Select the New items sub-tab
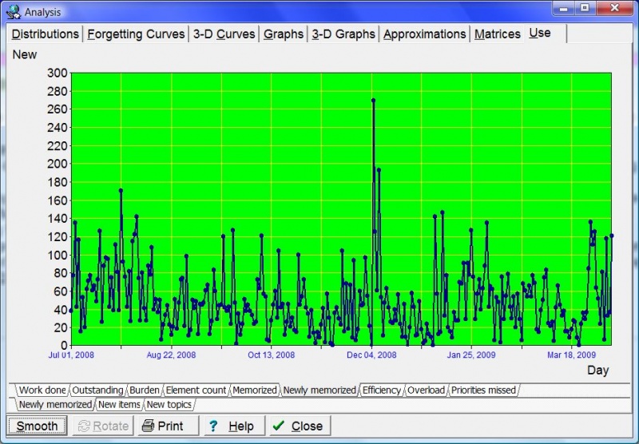 pos(118,405)
